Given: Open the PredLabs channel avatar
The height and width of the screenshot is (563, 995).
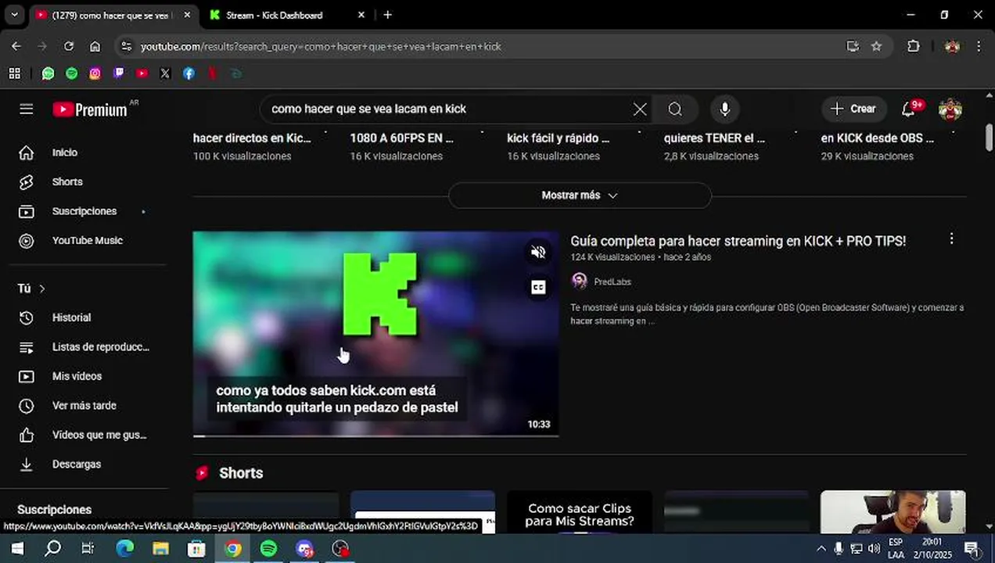Looking at the screenshot, I should click(x=580, y=281).
